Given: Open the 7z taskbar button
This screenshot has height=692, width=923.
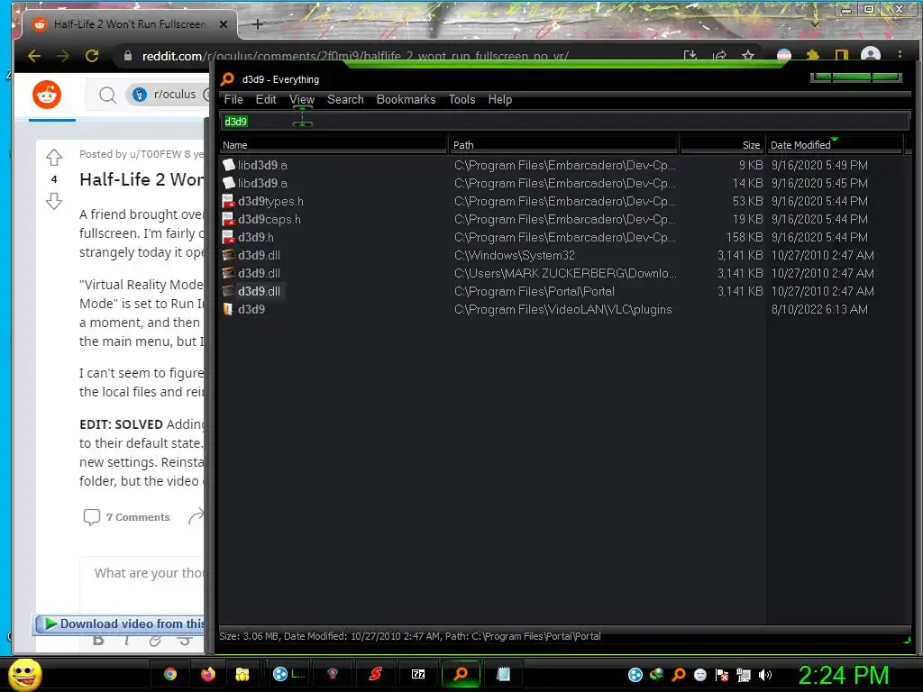Looking at the screenshot, I should (418, 674).
